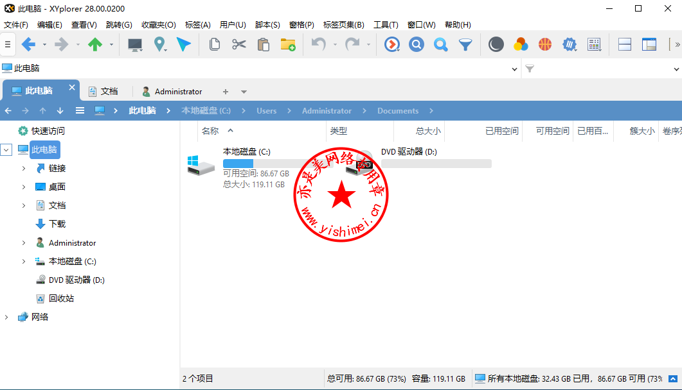Toggle the dual pane layout button
The image size is (682, 390).
coord(624,44)
